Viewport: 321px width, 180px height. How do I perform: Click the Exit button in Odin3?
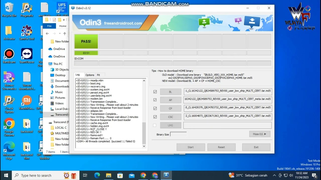click(x=256, y=147)
